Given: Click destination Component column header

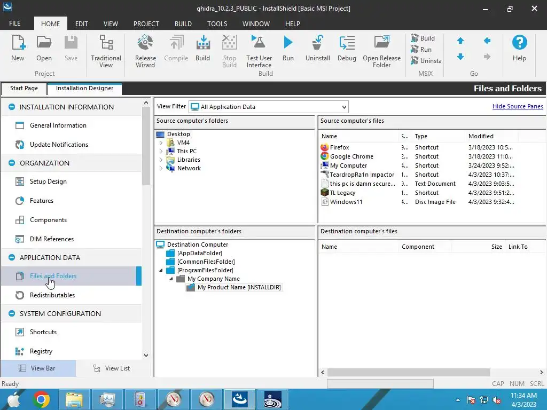Looking at the screenshot, I should click(425, 247).
